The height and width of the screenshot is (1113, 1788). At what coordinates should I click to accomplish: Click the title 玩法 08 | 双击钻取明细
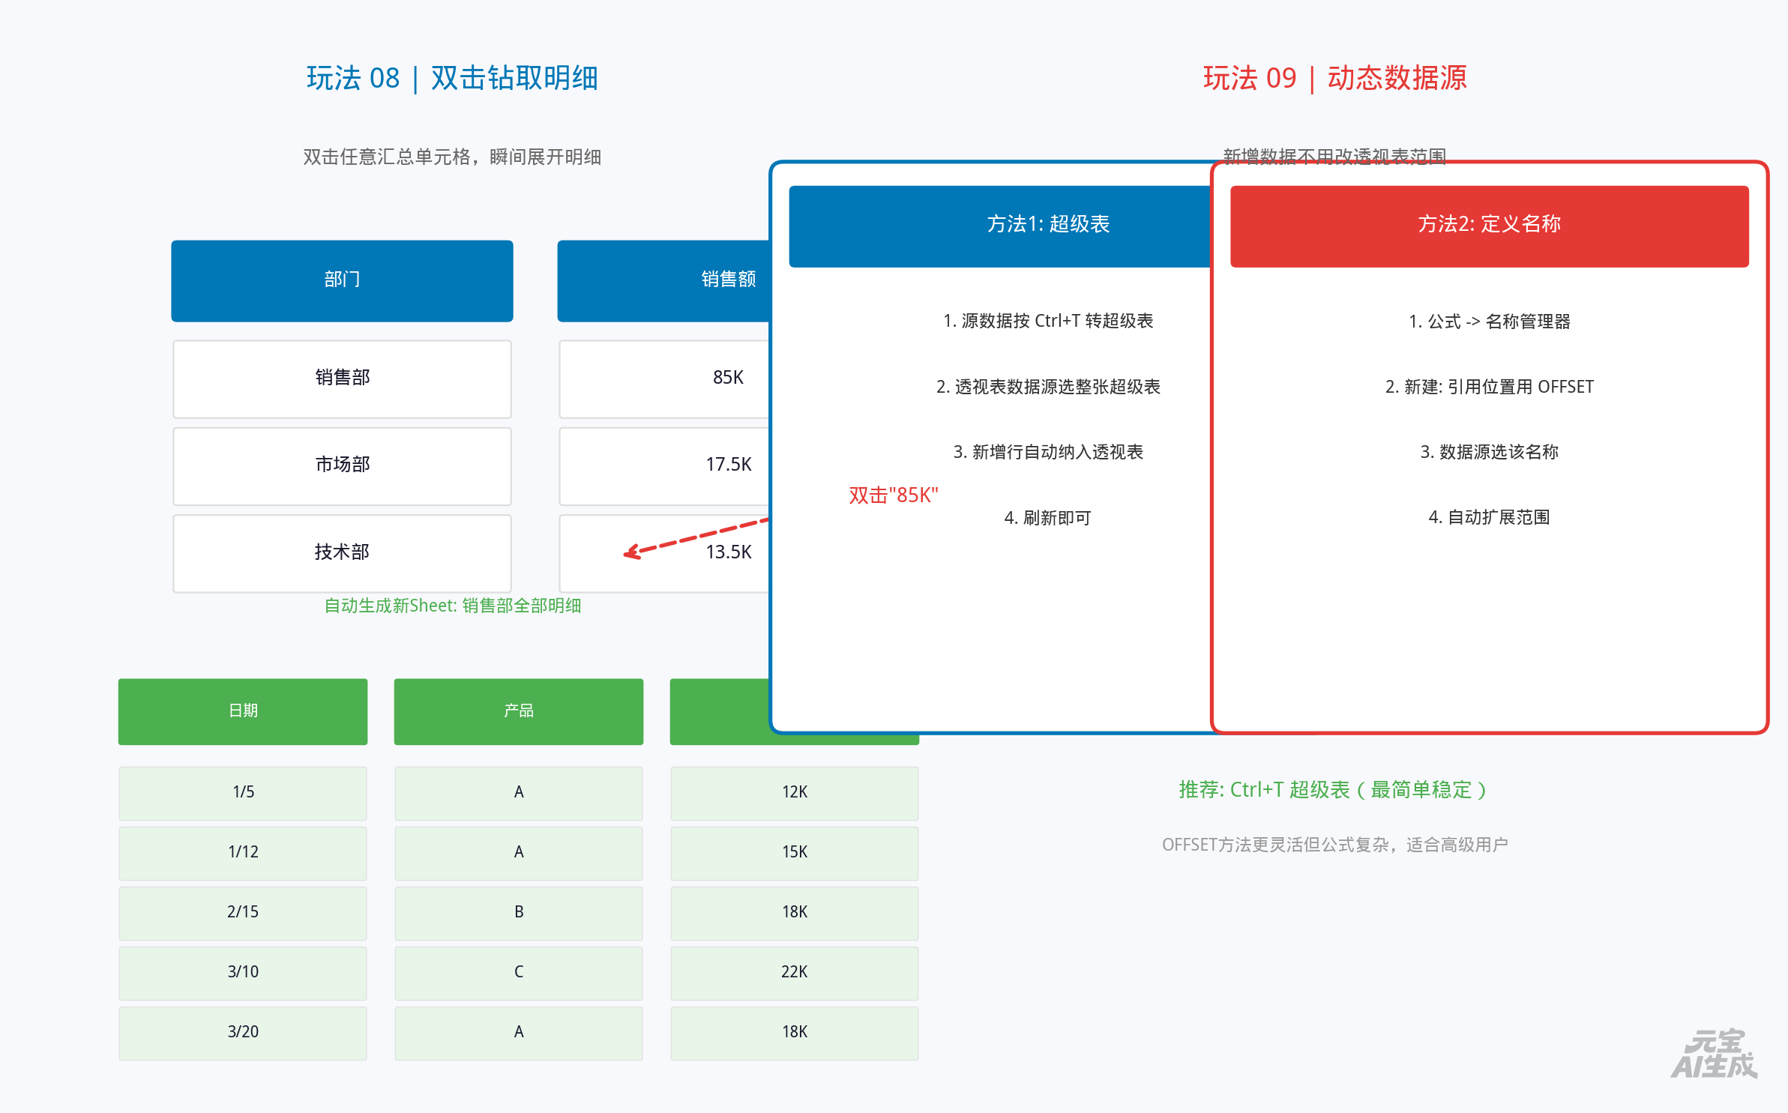click(452, 78)
